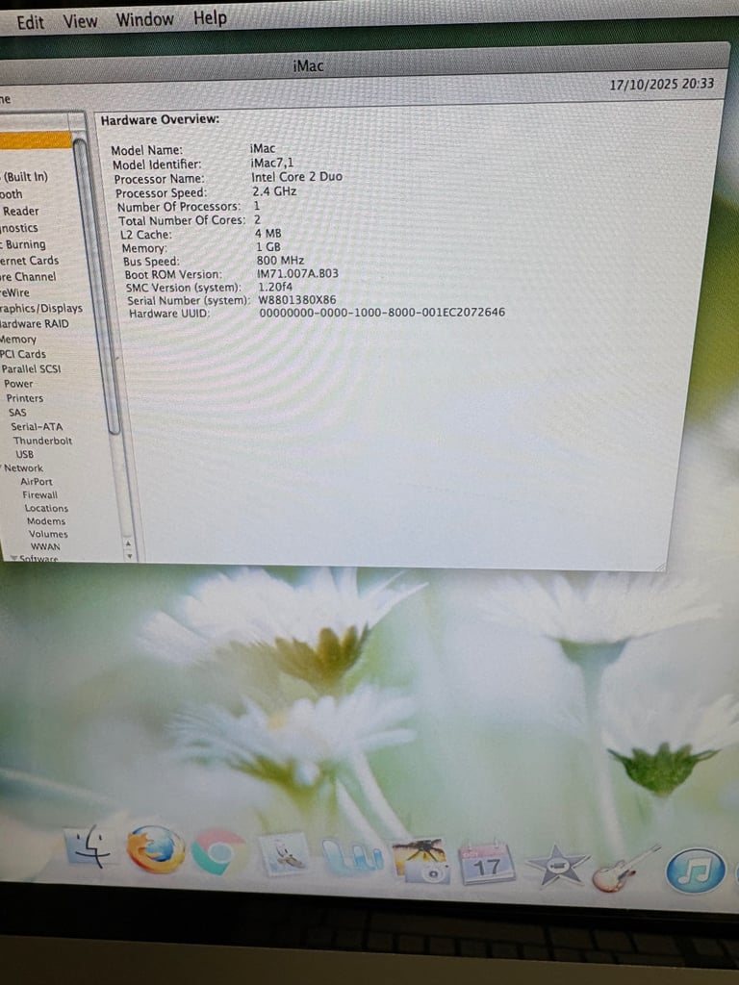The width and height of the screenshot is (739, 985).
Task: Click the 2.4 GHz processor speed
Action: coord(274,191)
